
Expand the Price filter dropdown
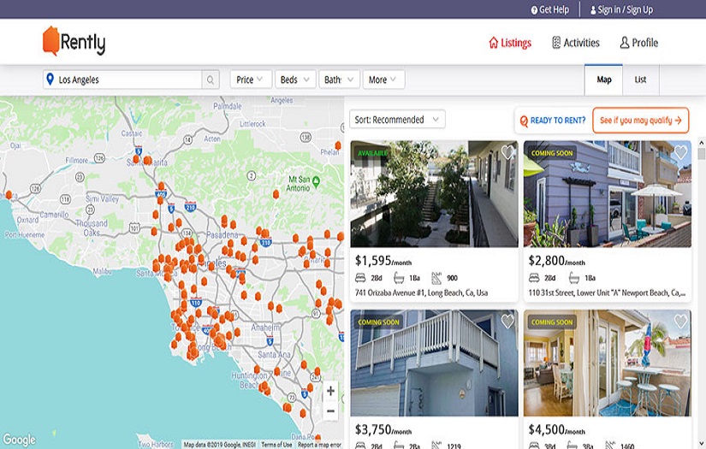[x=251, y=80]
